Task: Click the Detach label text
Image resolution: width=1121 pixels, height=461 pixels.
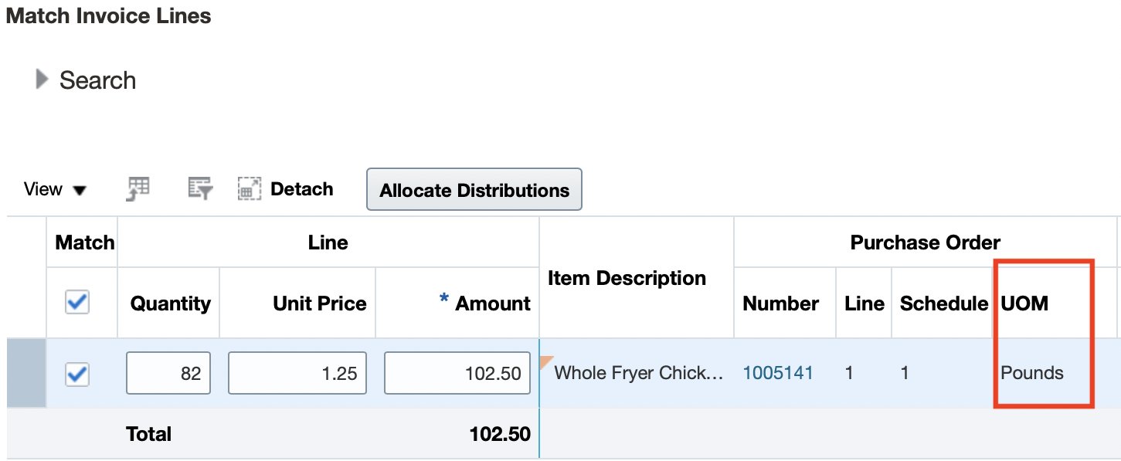Action: coord(301,189)
